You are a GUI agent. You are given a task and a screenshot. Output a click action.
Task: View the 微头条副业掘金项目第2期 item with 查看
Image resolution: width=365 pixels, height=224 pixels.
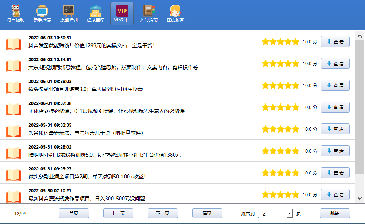(335, 173)
